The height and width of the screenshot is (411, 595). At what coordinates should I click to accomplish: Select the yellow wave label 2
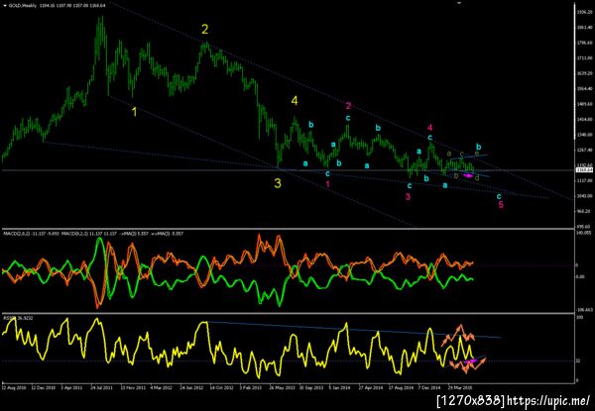pyautogui.click(x=205, y=29)
